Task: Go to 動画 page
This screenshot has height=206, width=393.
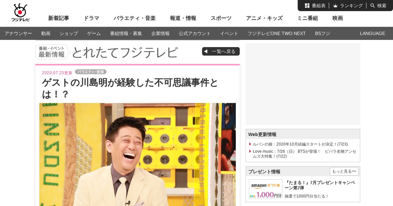Action: point(46,33)
